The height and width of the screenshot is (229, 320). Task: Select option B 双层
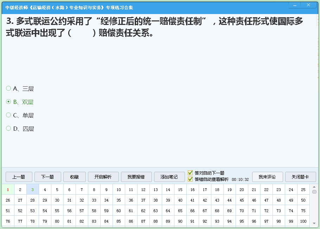[x=8, y=102]
